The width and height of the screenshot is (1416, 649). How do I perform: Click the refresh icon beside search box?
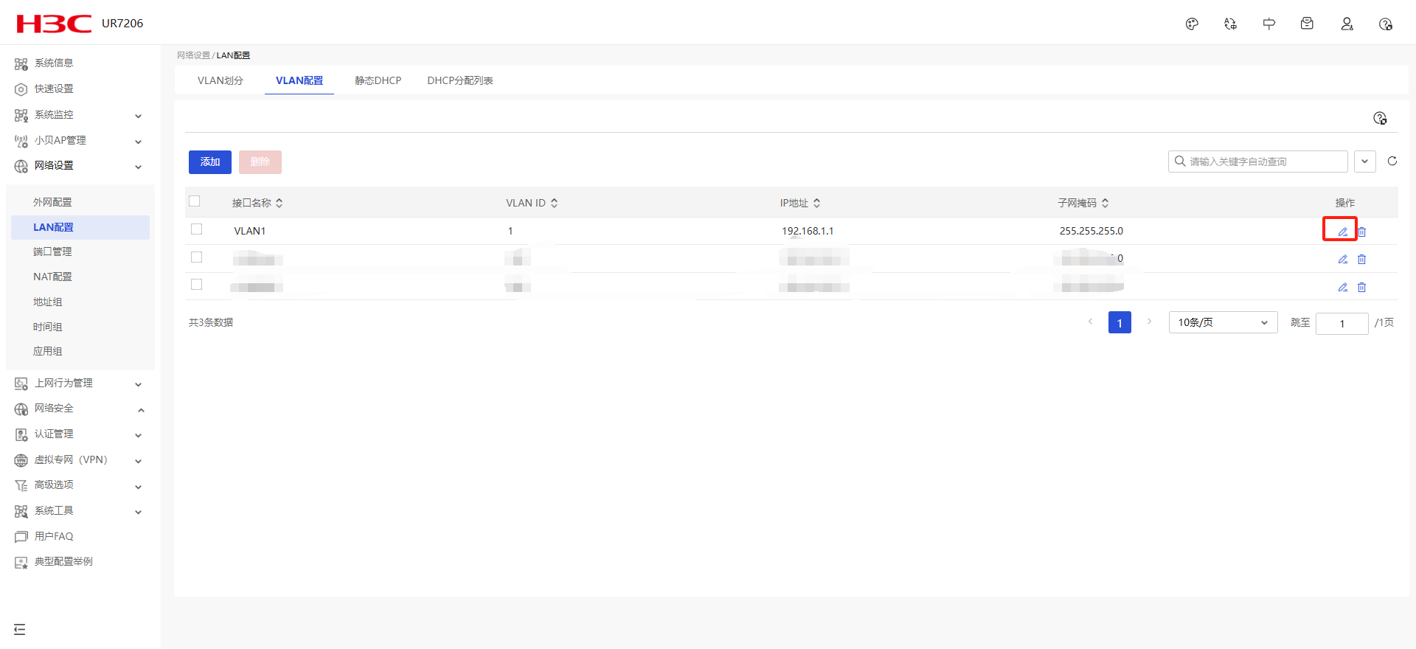pyautogui.click(x=1392, y=162)
